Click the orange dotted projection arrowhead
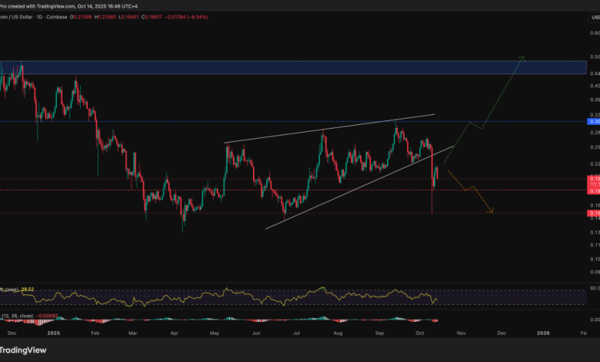The width and height of the screenshot is (600, 362). tap(491, 210)
